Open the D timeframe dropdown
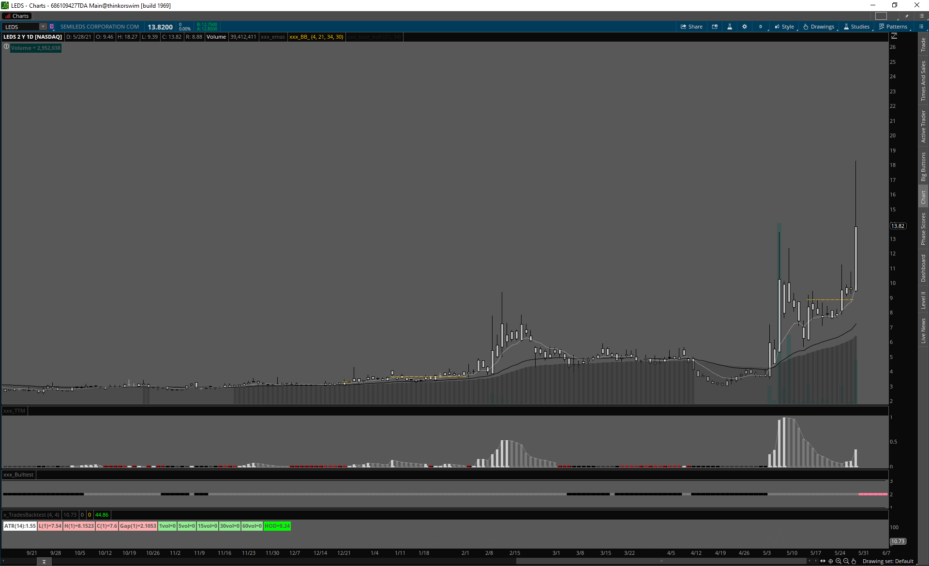The height and width of the screenshot is (566, 929). 761,27
